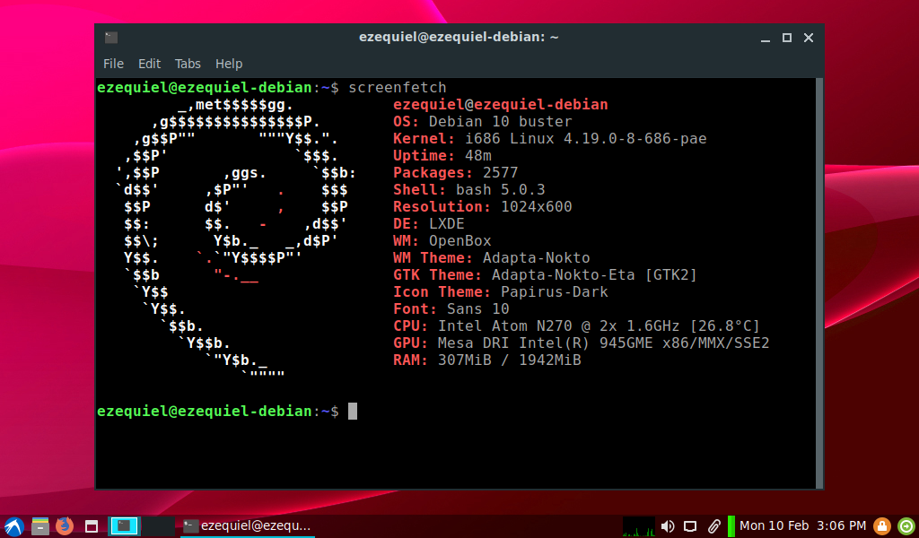
Task: Click the 'WM: OpenBox' line
Action: pyautogui.click(x=442, y=240)
